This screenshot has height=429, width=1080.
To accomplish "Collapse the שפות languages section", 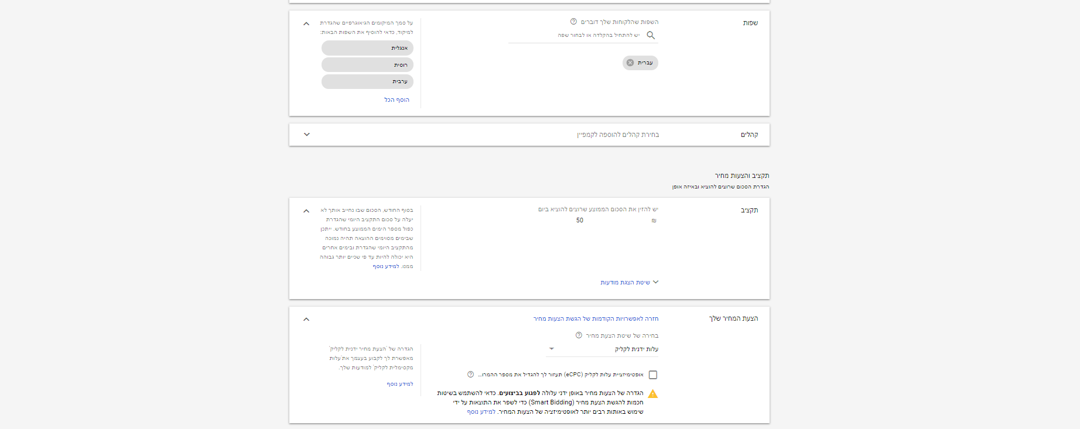I will point(306,24).
